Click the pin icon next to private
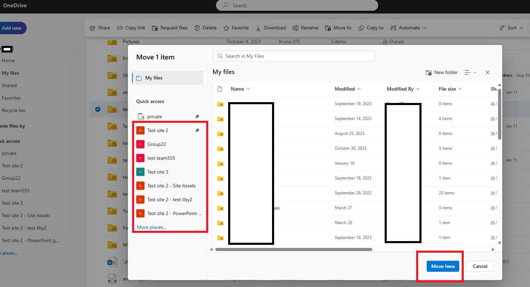 tap(197, 117)
